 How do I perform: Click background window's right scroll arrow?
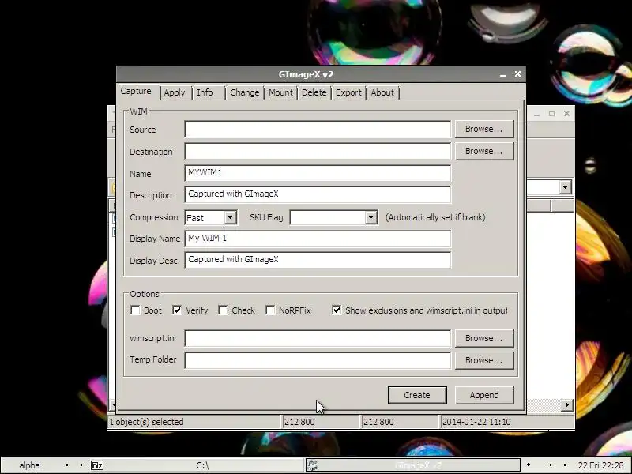(566, 404)
